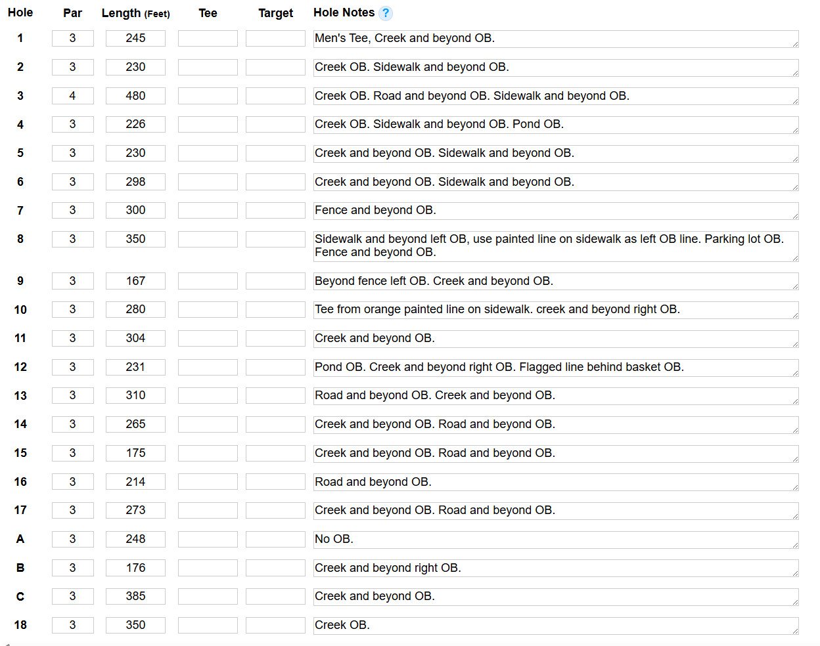
Task: Click the resize handle on hole 8 notes
Action: click(795, 258)
